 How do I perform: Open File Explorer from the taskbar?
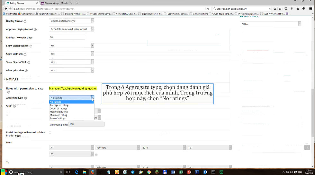(x=84, y=172)
